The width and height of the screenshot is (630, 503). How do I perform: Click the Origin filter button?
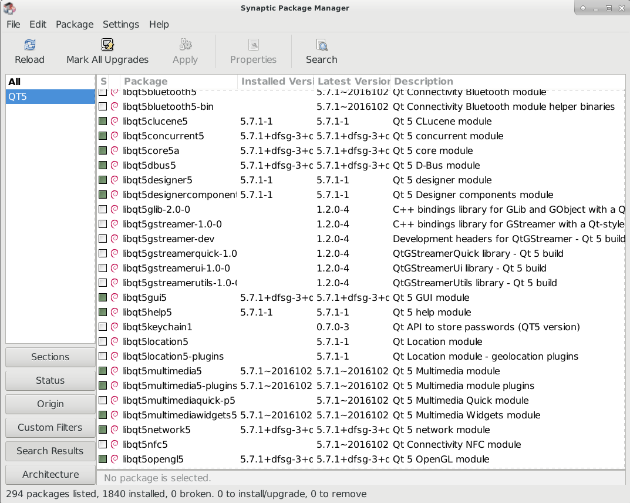click(x=50, y=404)
